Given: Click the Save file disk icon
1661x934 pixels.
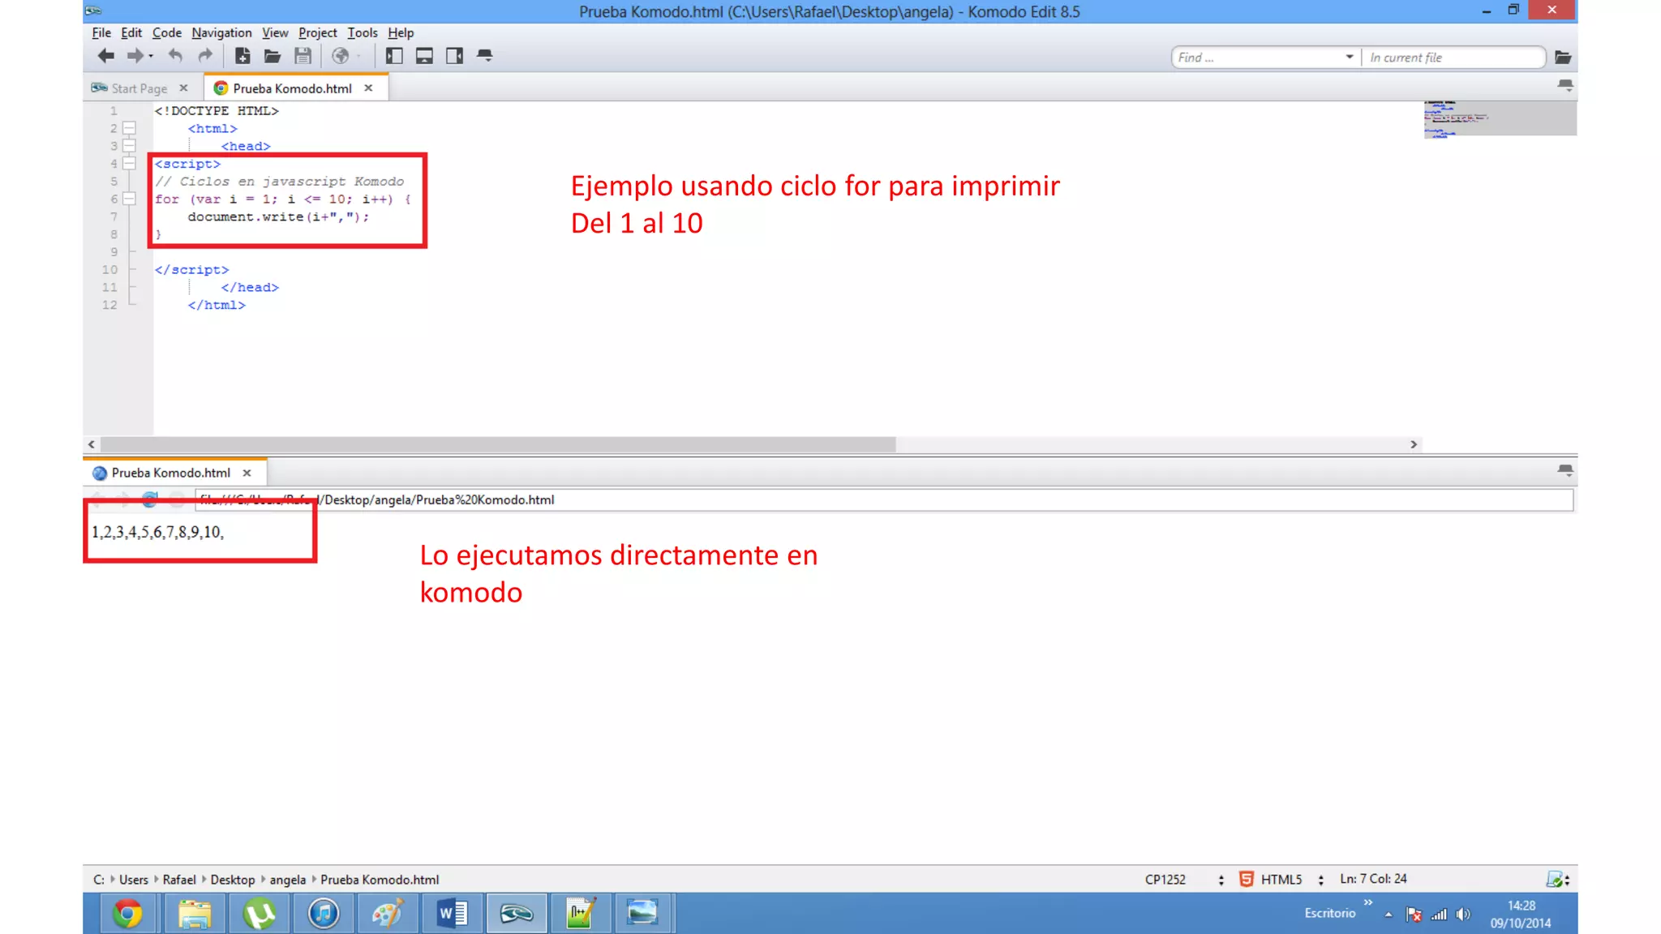Looking at the screenshot, I should click(303, 56).
